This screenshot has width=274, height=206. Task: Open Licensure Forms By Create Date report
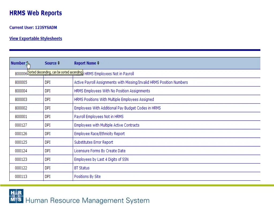[x=100, y=151]
